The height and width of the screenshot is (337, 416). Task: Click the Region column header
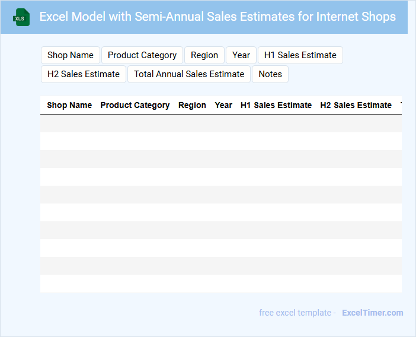pos(192,105)
